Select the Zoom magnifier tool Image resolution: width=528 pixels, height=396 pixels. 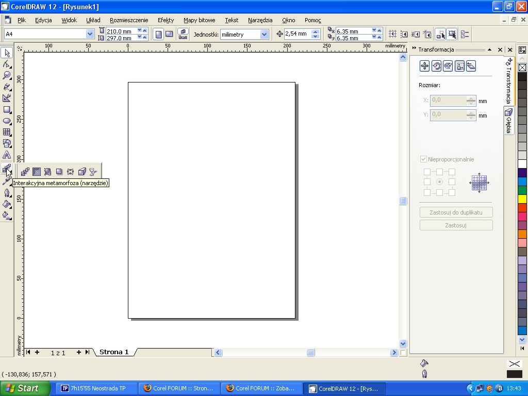(7, 75)
